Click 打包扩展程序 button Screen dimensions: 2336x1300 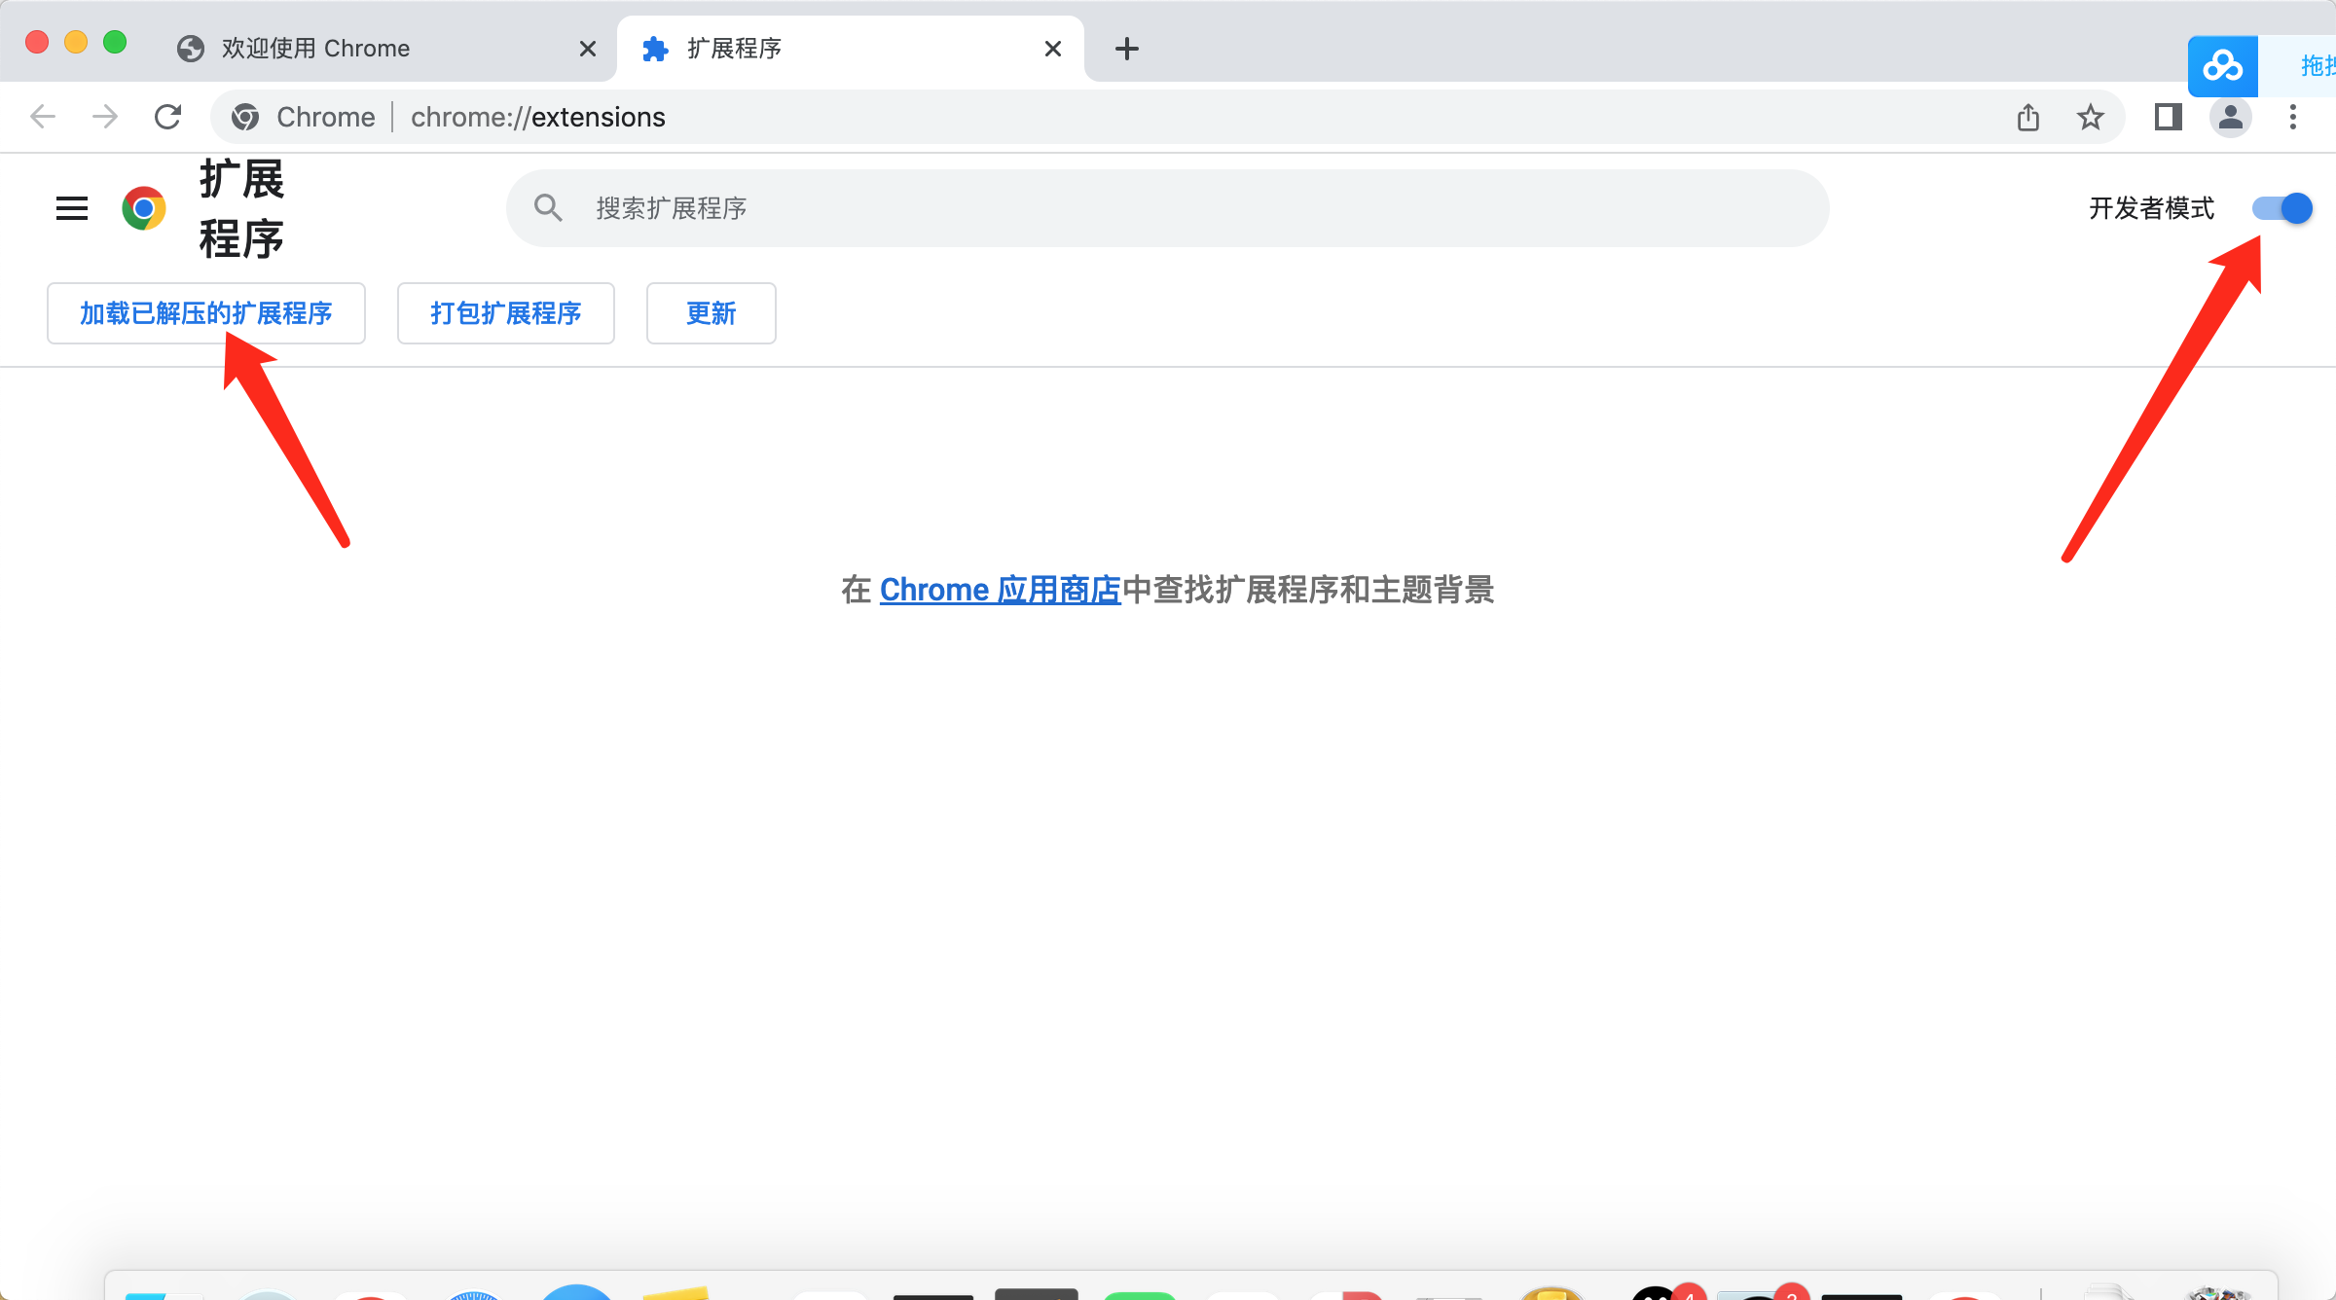point(505,313)
